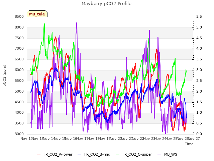Click the MB_tule annotation label
This screenshot has width=214, height=161.
pos(37,14)
